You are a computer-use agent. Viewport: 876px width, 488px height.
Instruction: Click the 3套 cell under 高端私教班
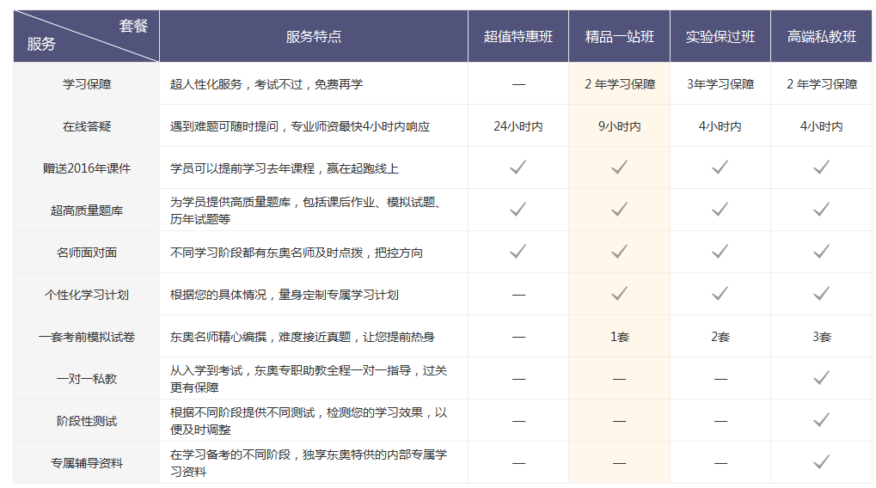pos(821,337)
